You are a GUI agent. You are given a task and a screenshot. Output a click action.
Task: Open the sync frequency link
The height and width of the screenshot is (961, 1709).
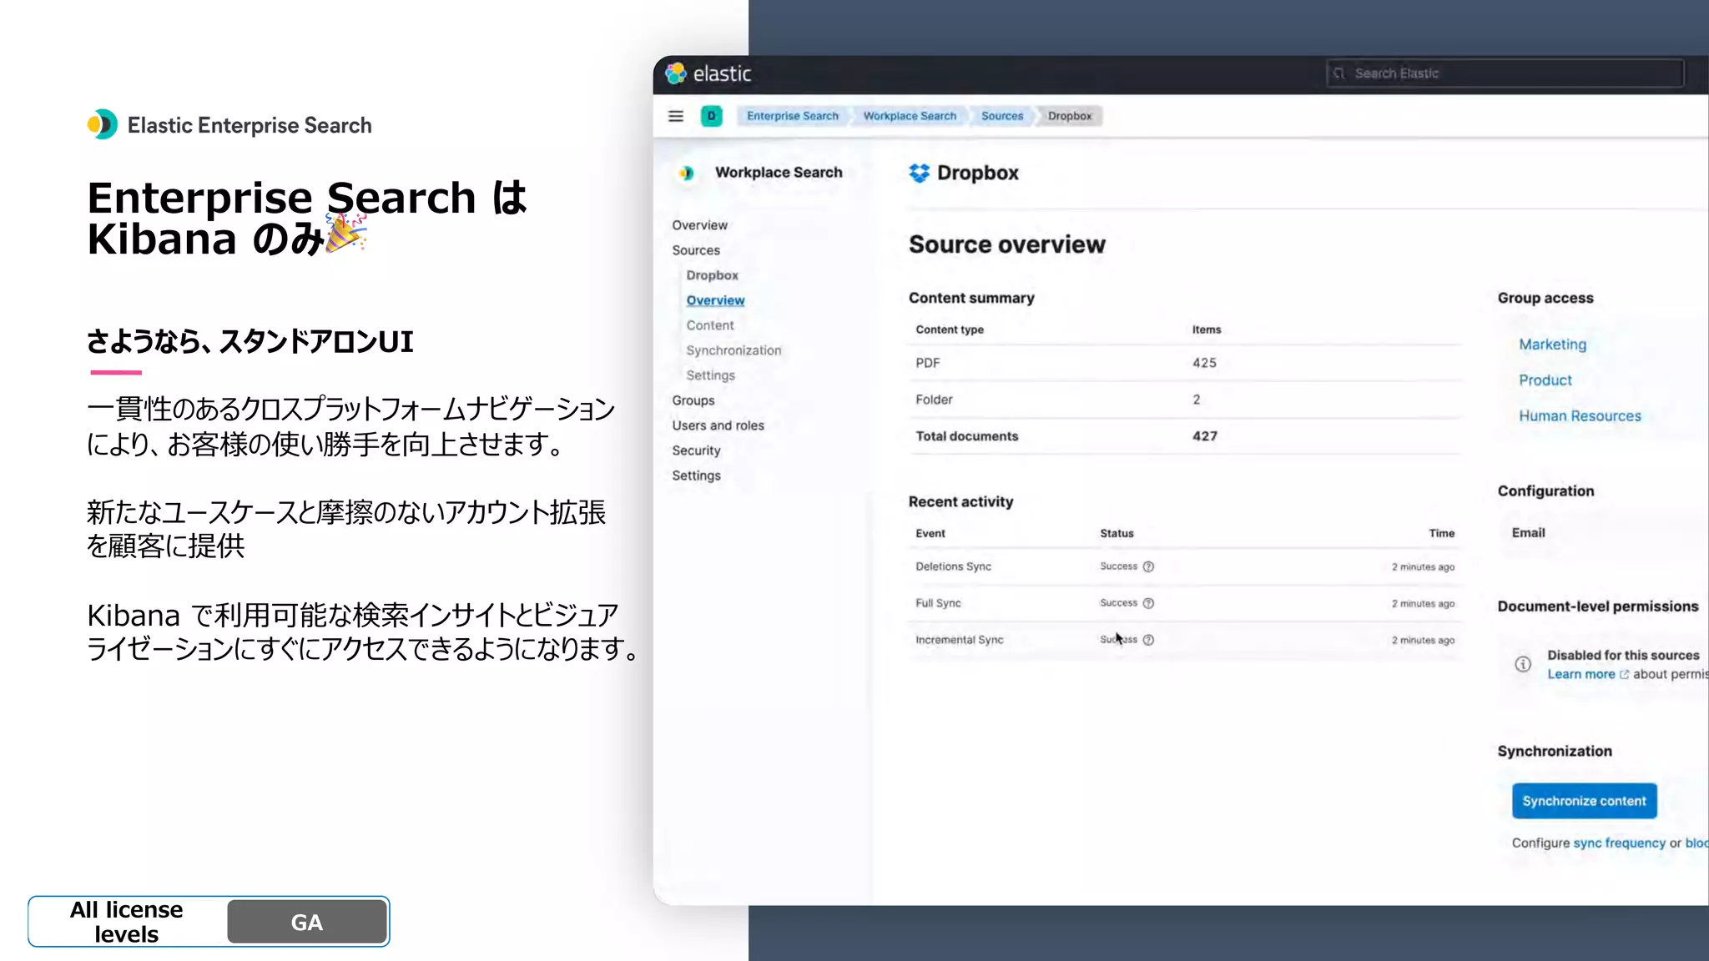tap(1618, 843)
